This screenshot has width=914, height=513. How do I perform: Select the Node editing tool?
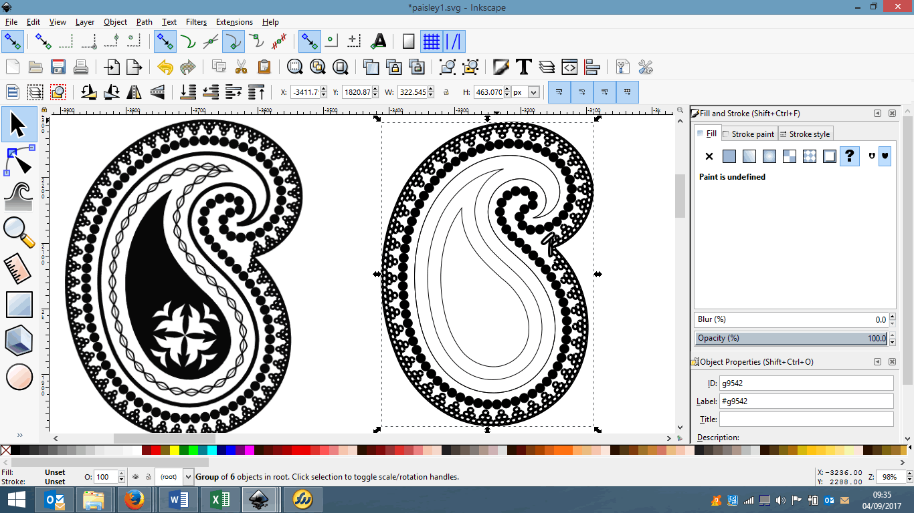click(19, 160)
